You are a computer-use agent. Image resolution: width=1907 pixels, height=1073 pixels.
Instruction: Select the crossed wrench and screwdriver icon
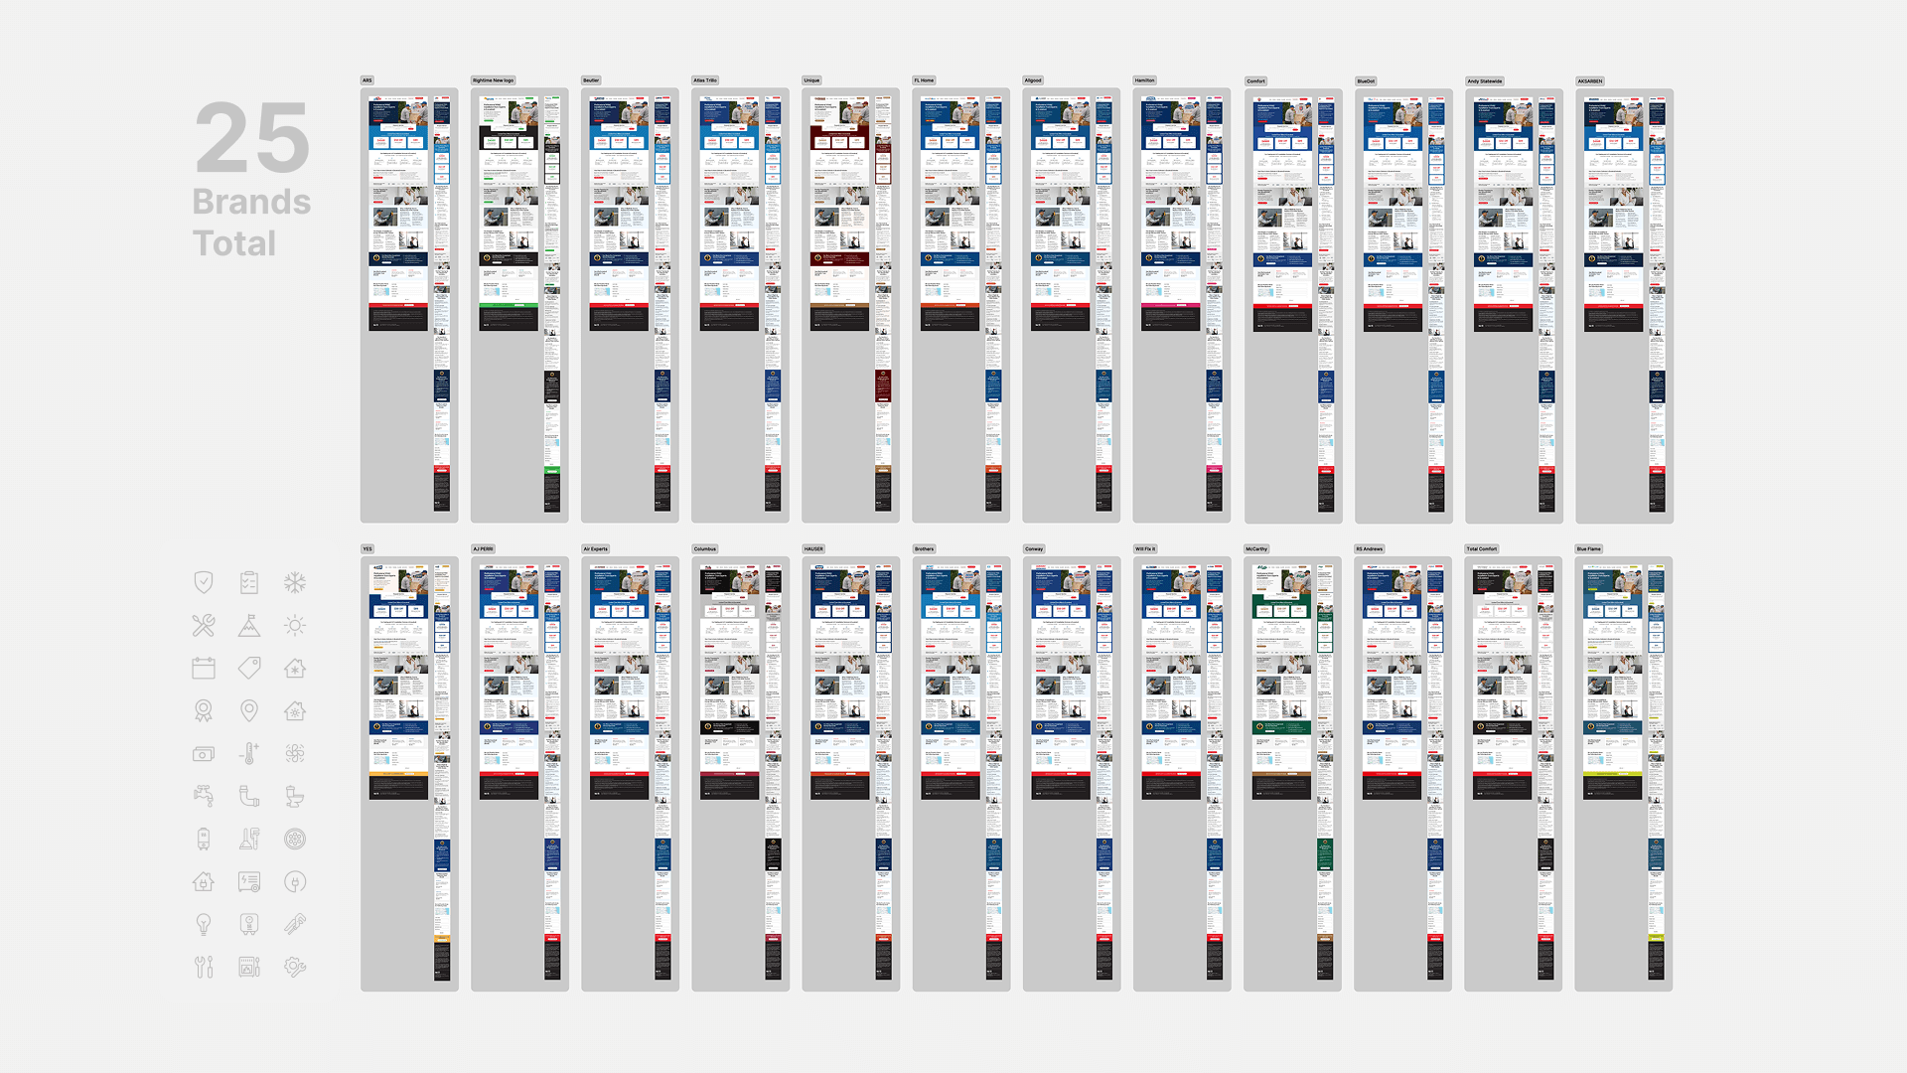click(204, 626)
